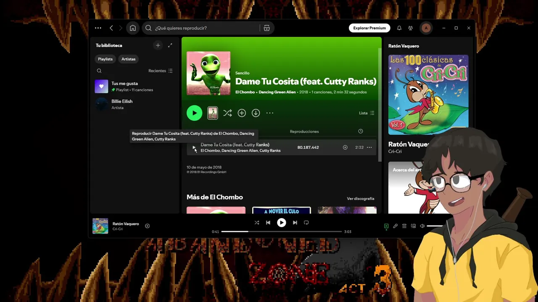
Task: Save single to library plus icon
Action: click(242, 113)
